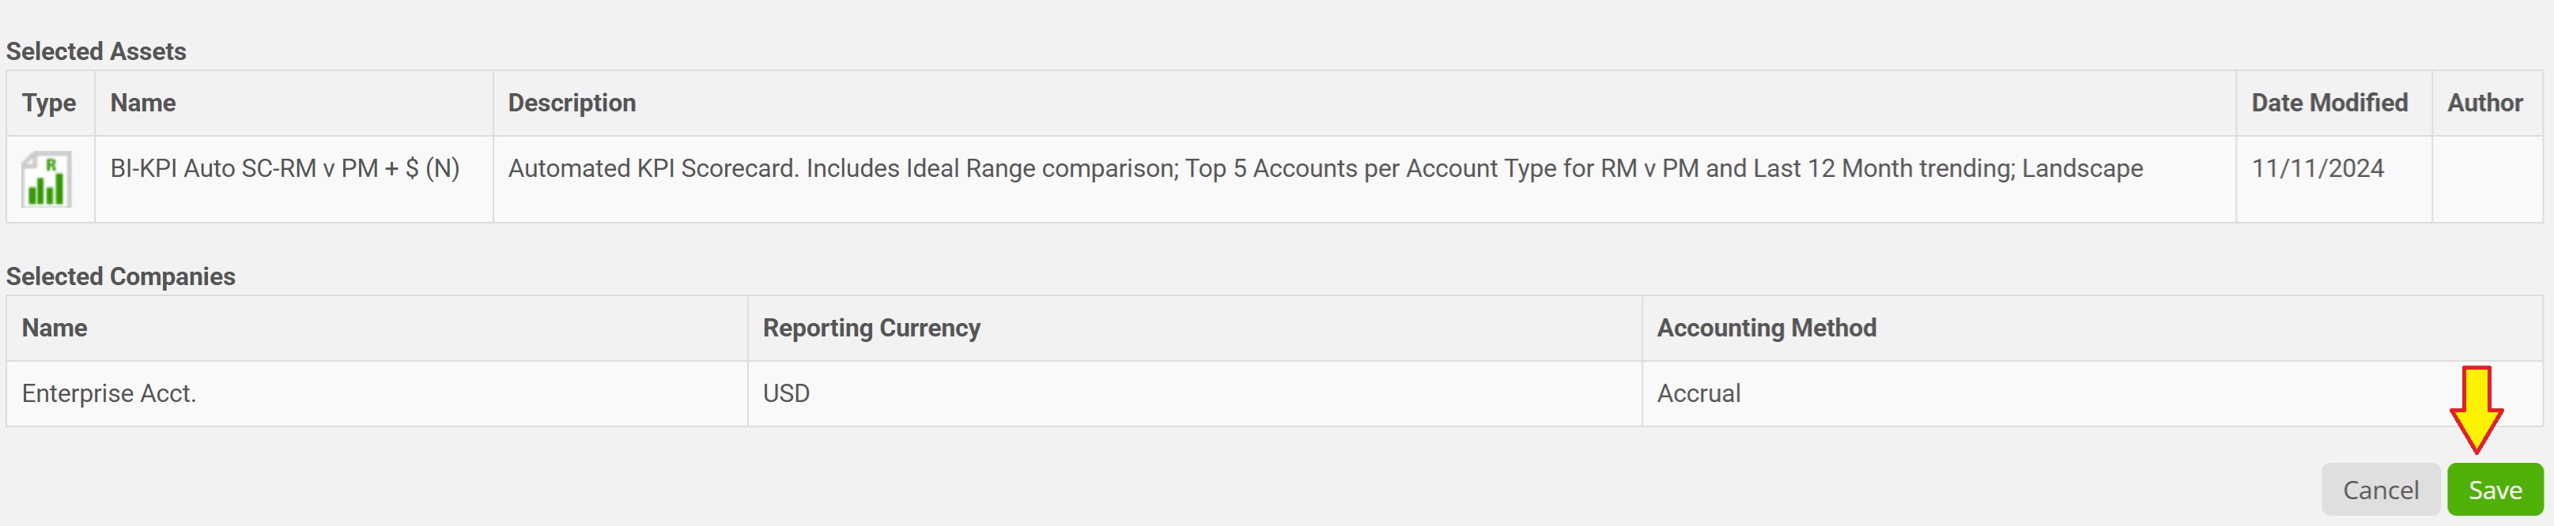Screen dimensions: 2554x526
Task: Click the assets Name column header
Action: tap(143, 103)
